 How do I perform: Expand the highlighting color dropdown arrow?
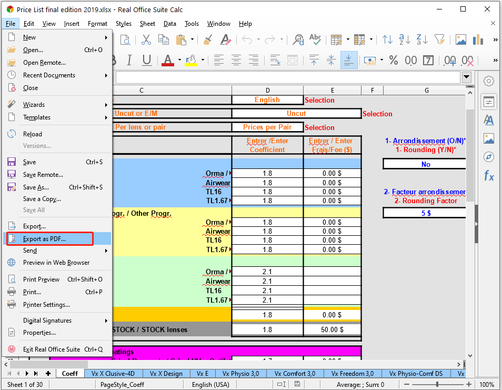click(x=202, y=61)
